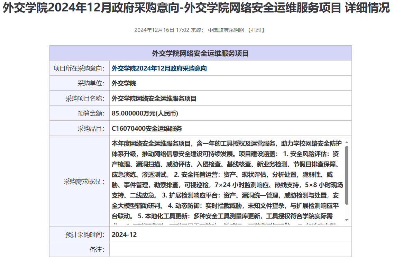
Task: Click the page title heading at the top
Action: tap(196, 9)
